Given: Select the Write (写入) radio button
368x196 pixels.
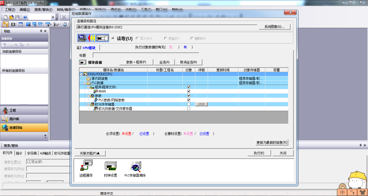Looking at the screenshot, I should coord(137,38).
